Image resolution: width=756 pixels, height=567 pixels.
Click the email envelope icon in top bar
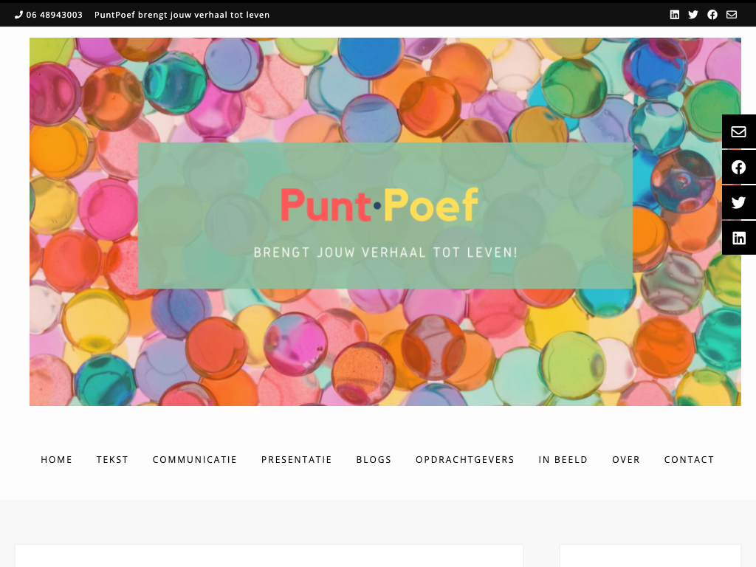(732, 15)
